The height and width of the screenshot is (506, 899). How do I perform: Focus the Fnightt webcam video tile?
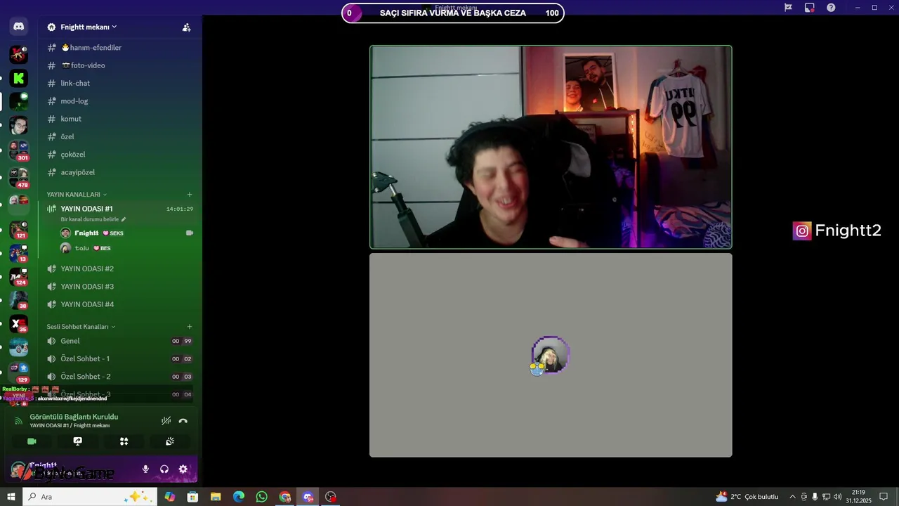pyautogui.click(x=551, y=147)
